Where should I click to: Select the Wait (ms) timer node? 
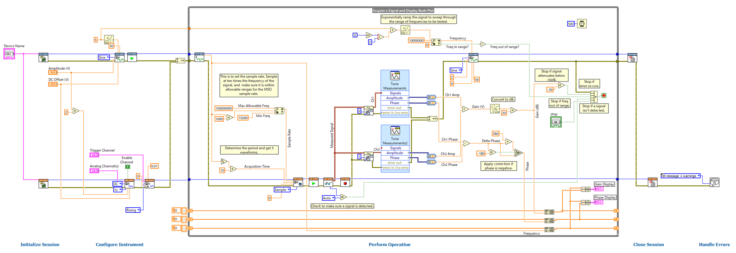coord(581,24)
